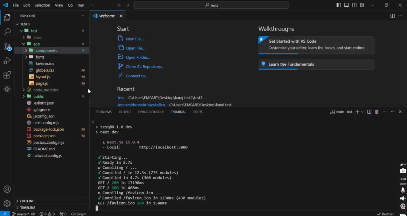
Task: Open the Manage gear icon
Action: coord(7,203)
